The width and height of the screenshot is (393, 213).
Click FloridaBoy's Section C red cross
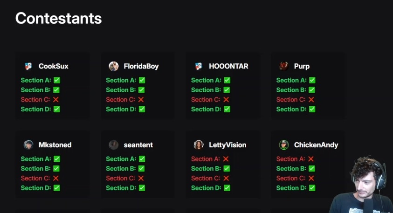point(141,100)
